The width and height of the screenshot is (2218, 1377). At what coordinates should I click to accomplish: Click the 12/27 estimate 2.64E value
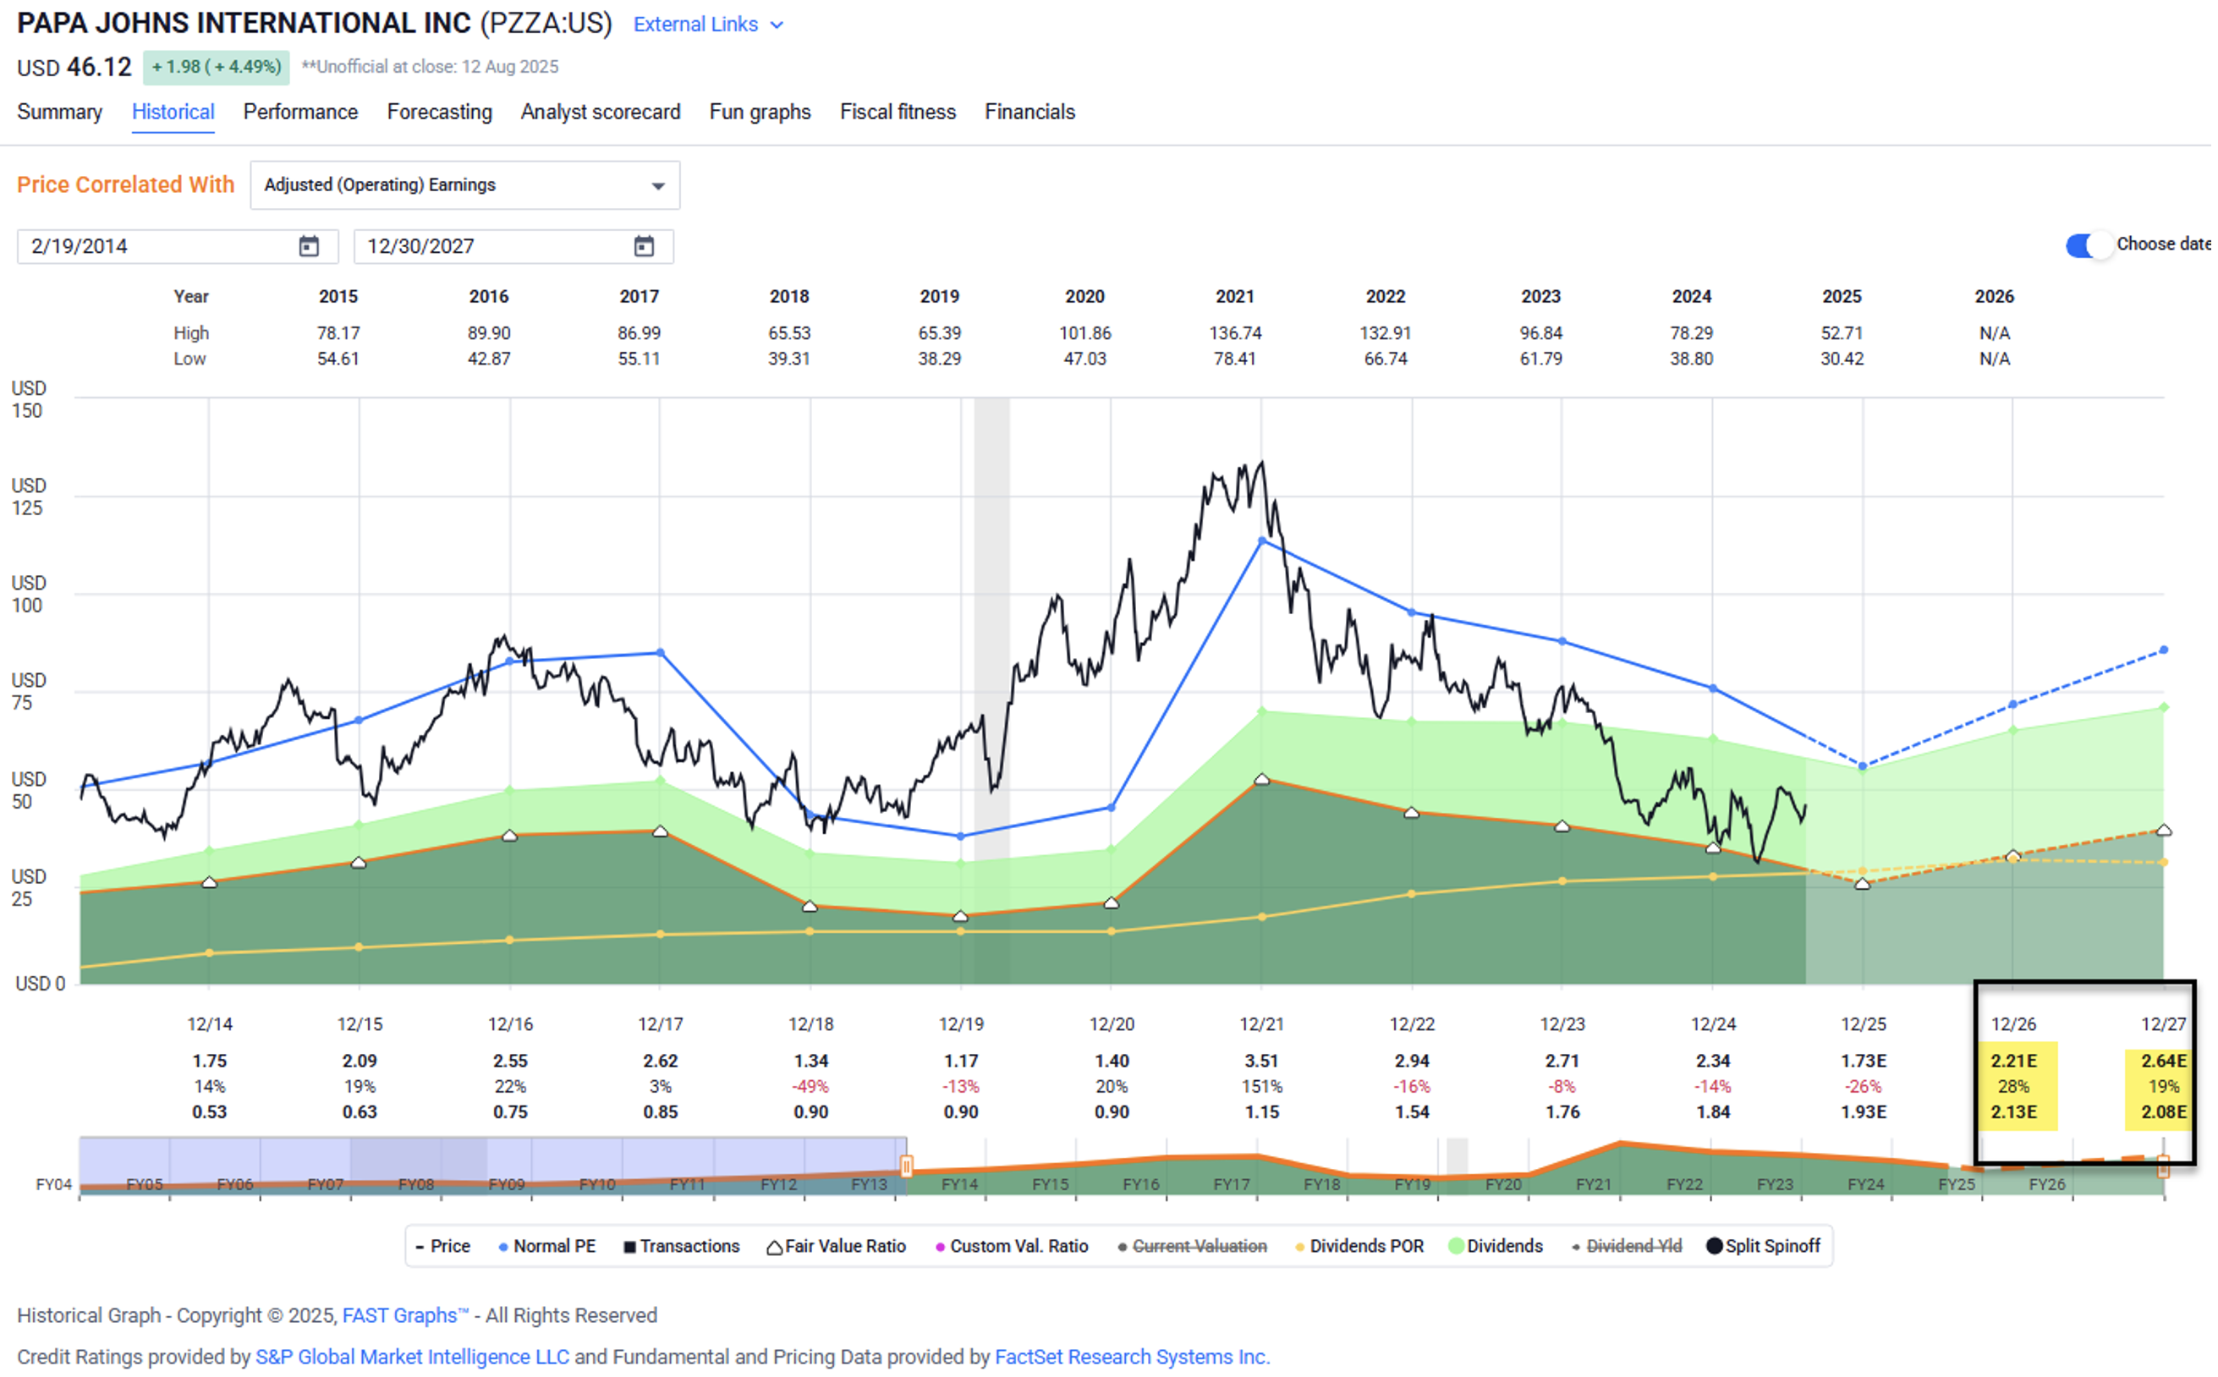(x=2163, y=1061)
